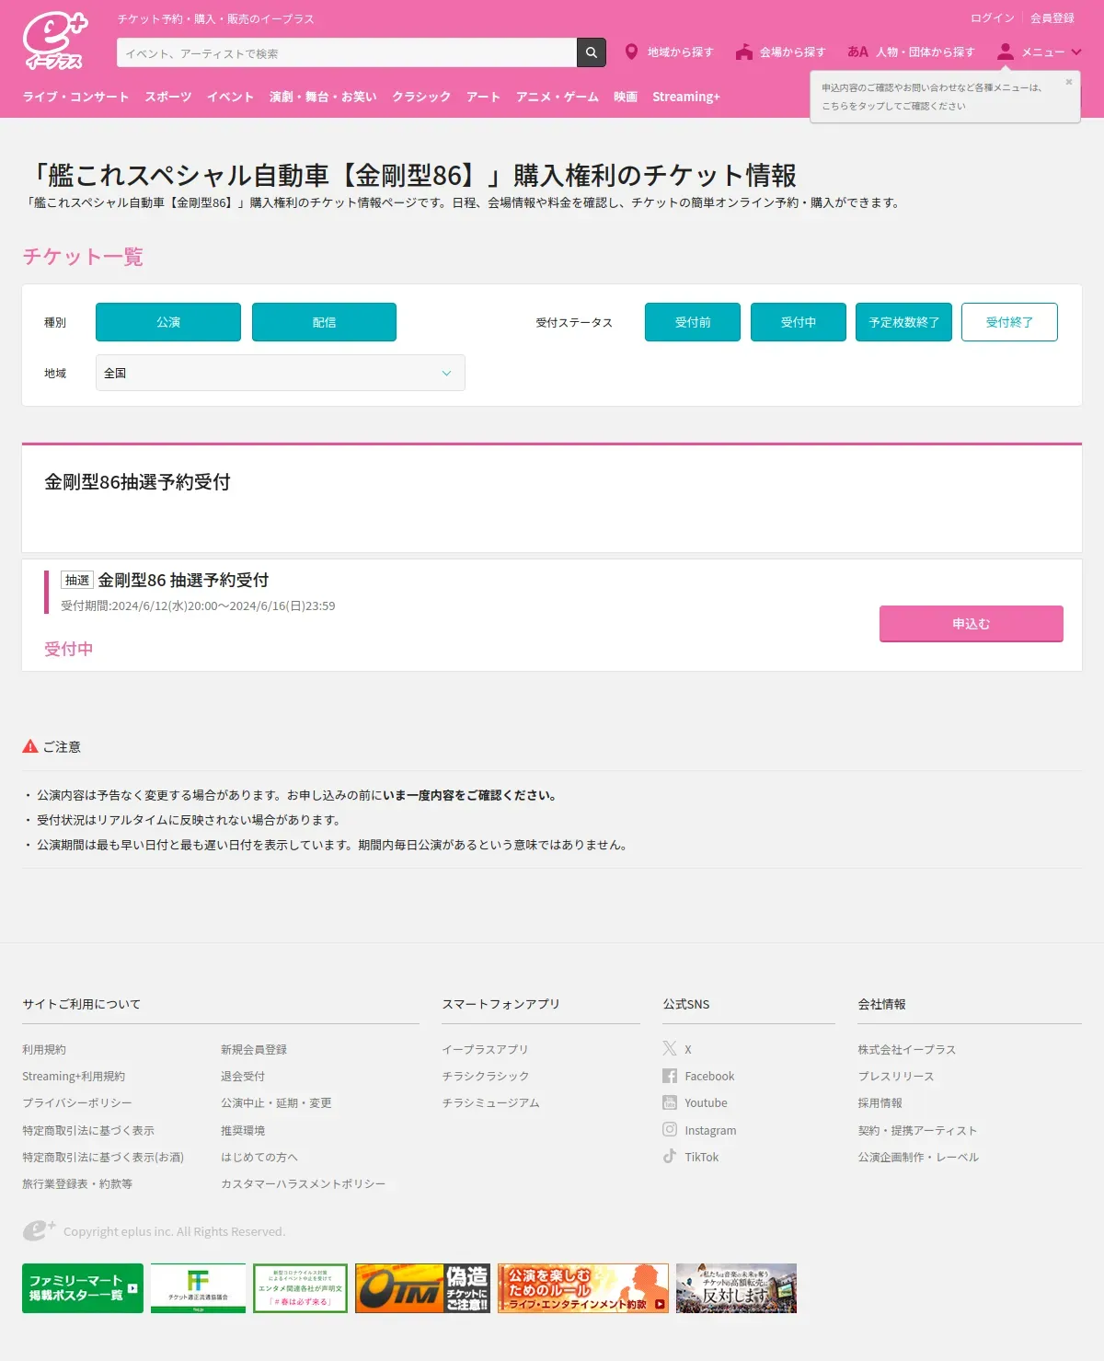This screenshot has height=1361, width=1104.
Task: Open the Youtube icon in footer
Action: (670, 1102)
